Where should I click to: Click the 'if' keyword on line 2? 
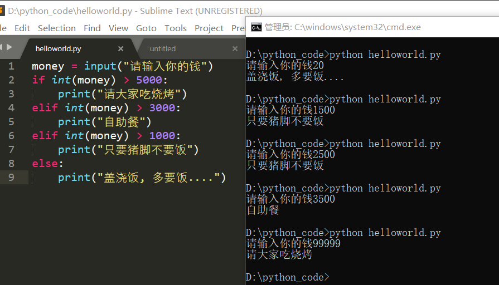(x=38, y=80)
